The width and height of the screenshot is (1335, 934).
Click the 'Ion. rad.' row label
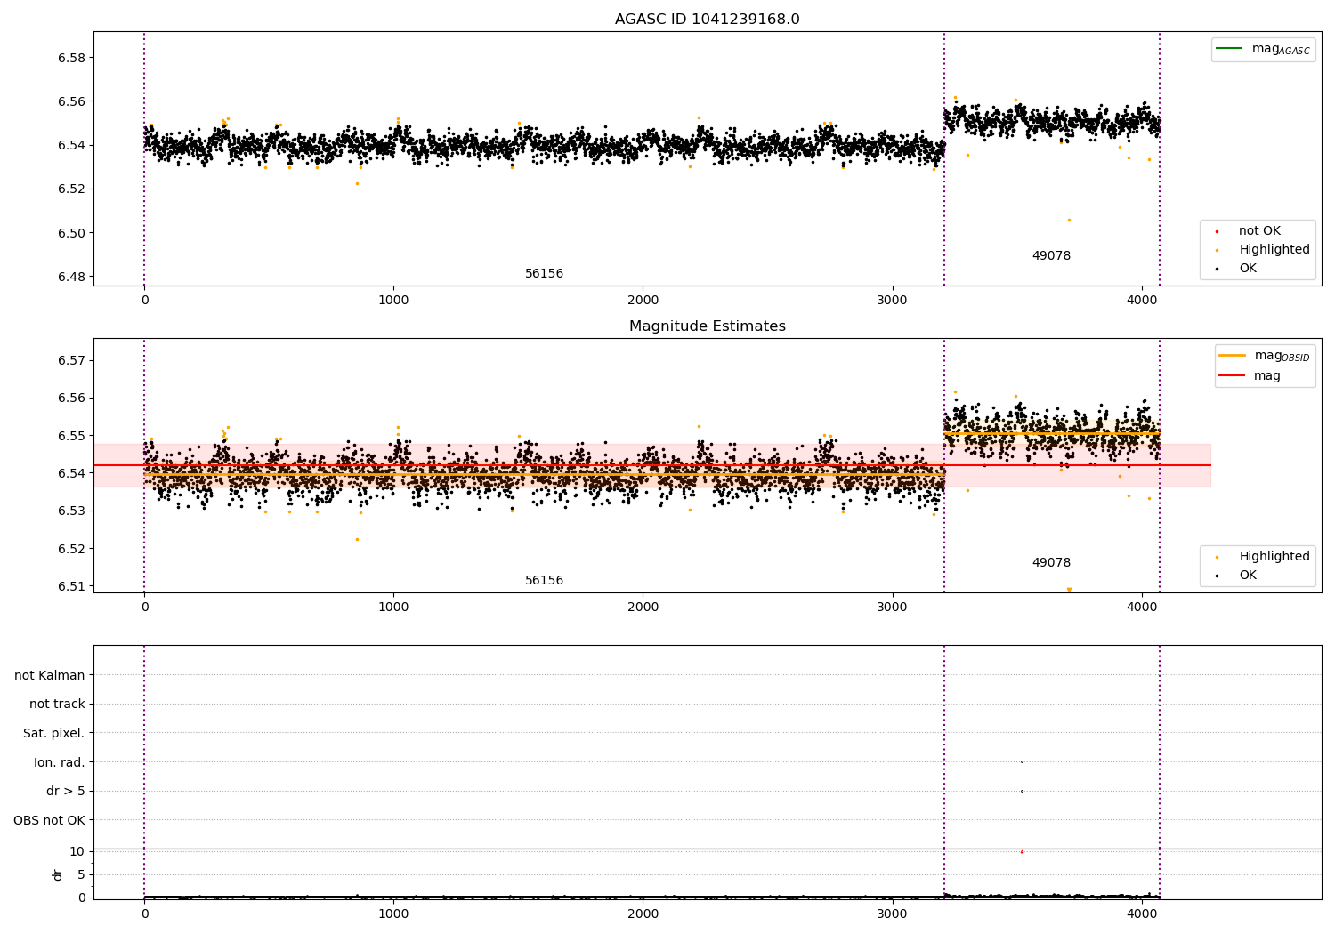click(60, 762)
